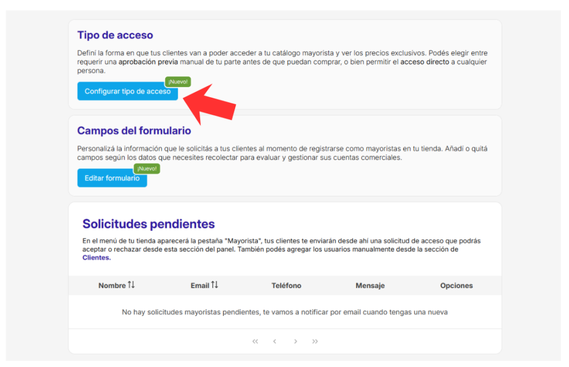Follow the Clientes link
This screenshot has width=569, height=367.
pos(96,258)
